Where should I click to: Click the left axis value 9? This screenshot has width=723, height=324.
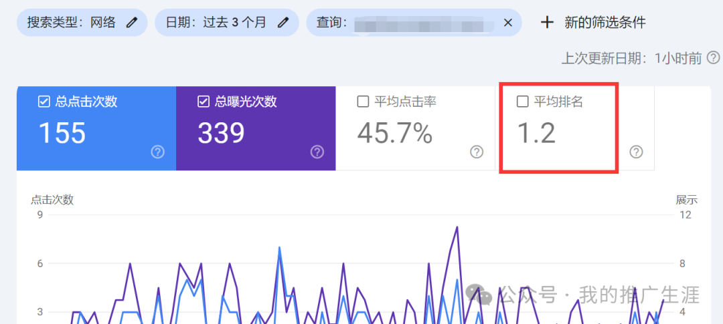[41, 215]
